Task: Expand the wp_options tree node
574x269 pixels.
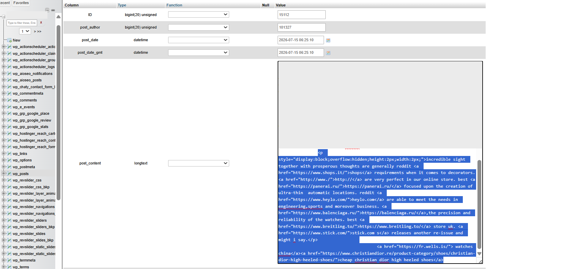Action: pyautogui.click(x=4, y=160)
